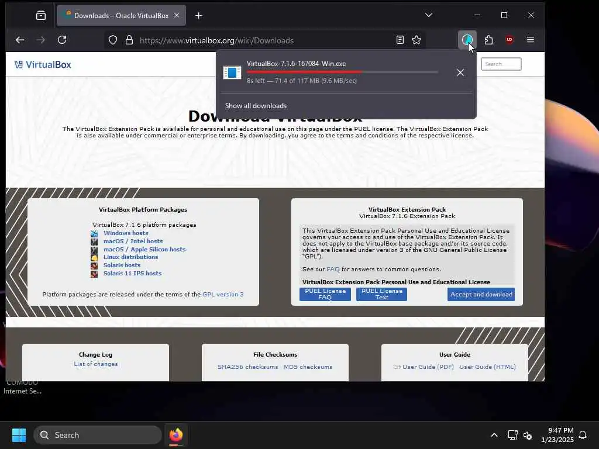Viewport: 599px width, 449px height.
Task: Open the MD5 checksums link
Action: (308, 367)
